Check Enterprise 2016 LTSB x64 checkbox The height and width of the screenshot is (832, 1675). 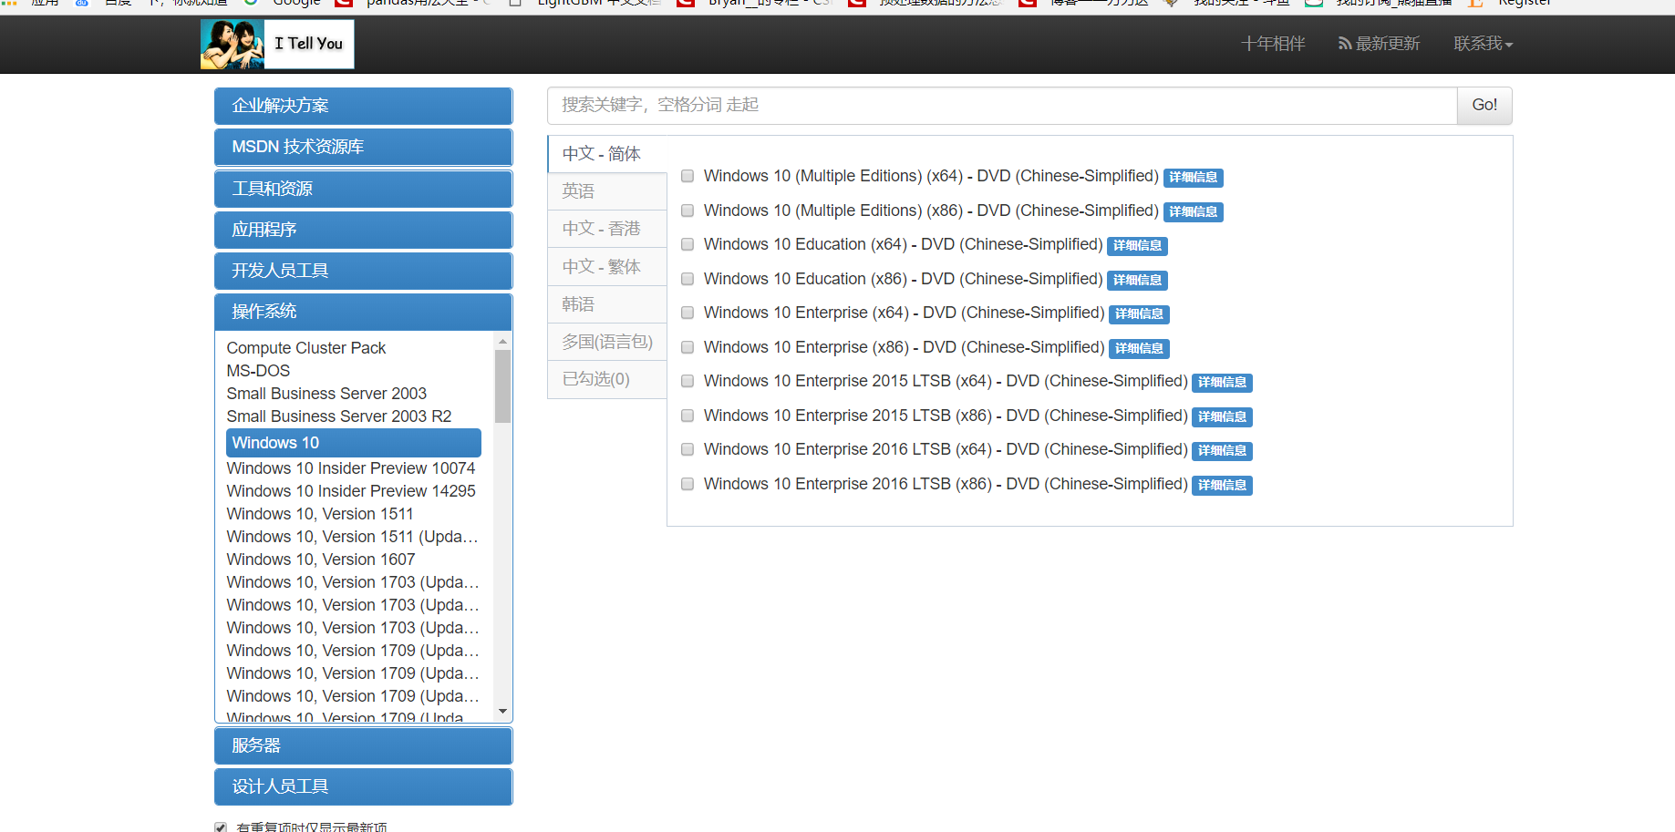pyautogui.click(x=688, y=449)
